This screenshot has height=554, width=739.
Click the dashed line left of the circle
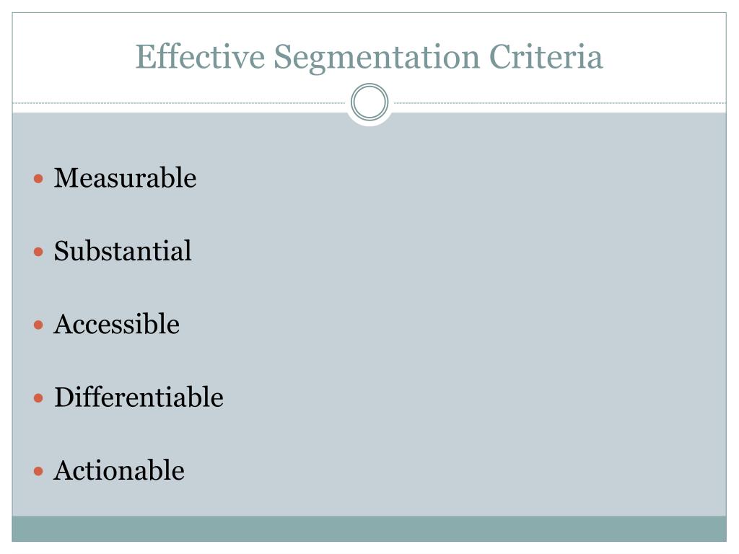(179, 102)
